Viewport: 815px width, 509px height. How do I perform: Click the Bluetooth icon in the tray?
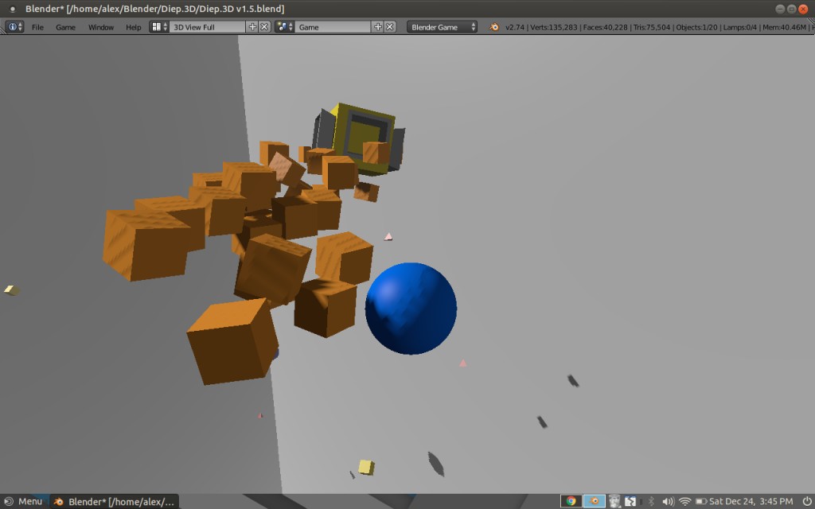(x=652, y=502)
